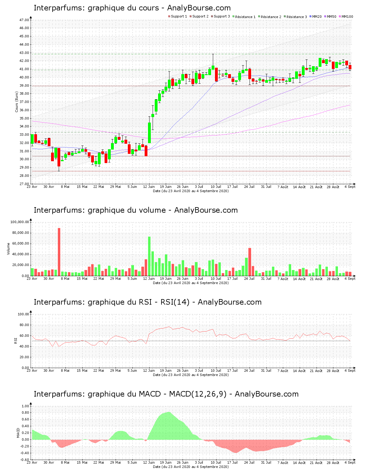
Task: Click the 'RSI' vertical axis label
Action: point(15,340)
